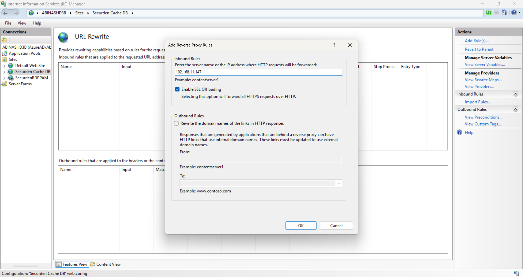Click Cancel in the reverse proxy dialog
The image size is (523, 277).
pyautogui.click(x=336, y=226)
